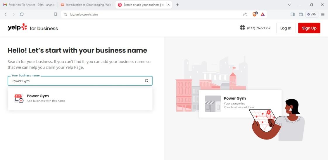
Task: Select the Search or add your business tab
Action: pyautogui.click(x=144, y=5)
